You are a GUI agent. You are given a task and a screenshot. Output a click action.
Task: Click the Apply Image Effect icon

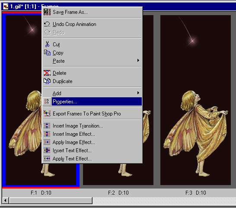coord(47,142)
